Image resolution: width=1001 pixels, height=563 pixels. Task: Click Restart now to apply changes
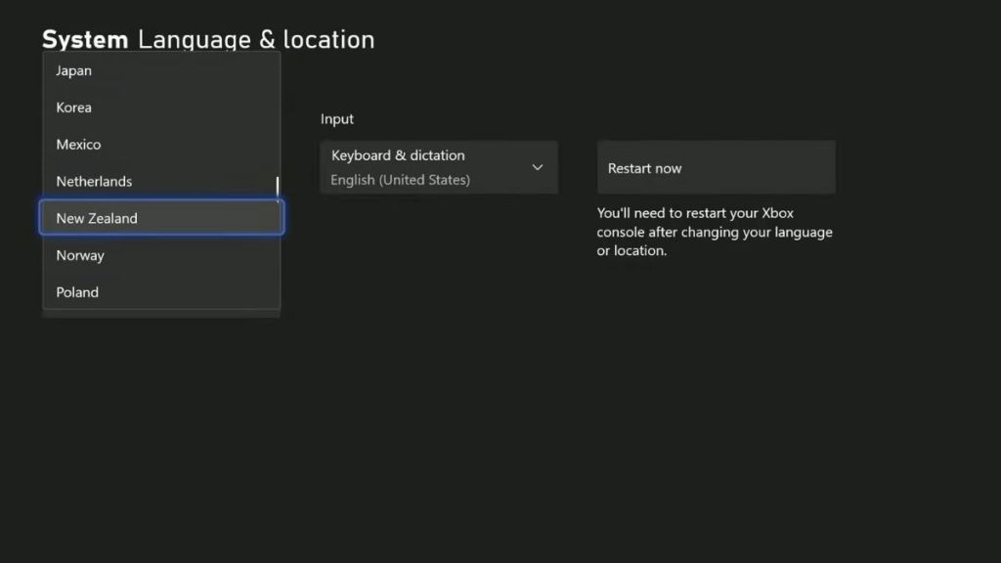pos(716,167)
